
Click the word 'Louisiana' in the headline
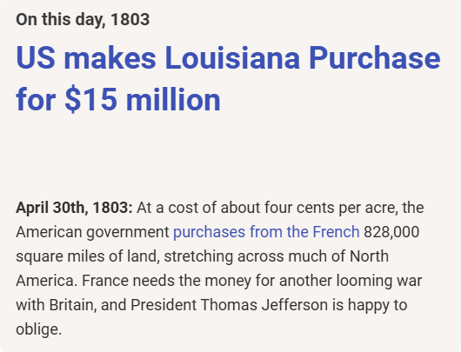232,57
